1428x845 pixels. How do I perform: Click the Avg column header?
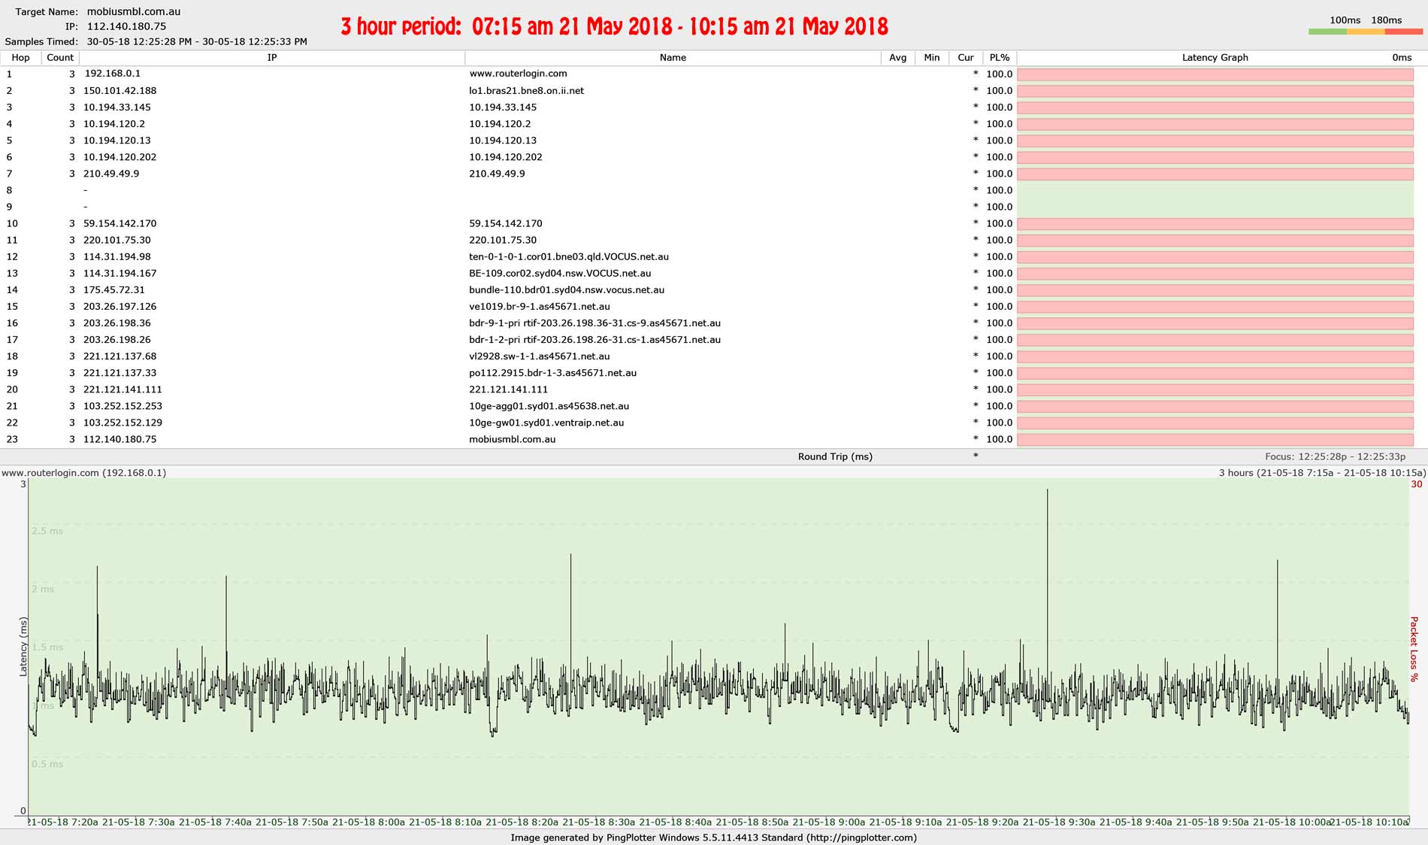[x=897, y=58]
